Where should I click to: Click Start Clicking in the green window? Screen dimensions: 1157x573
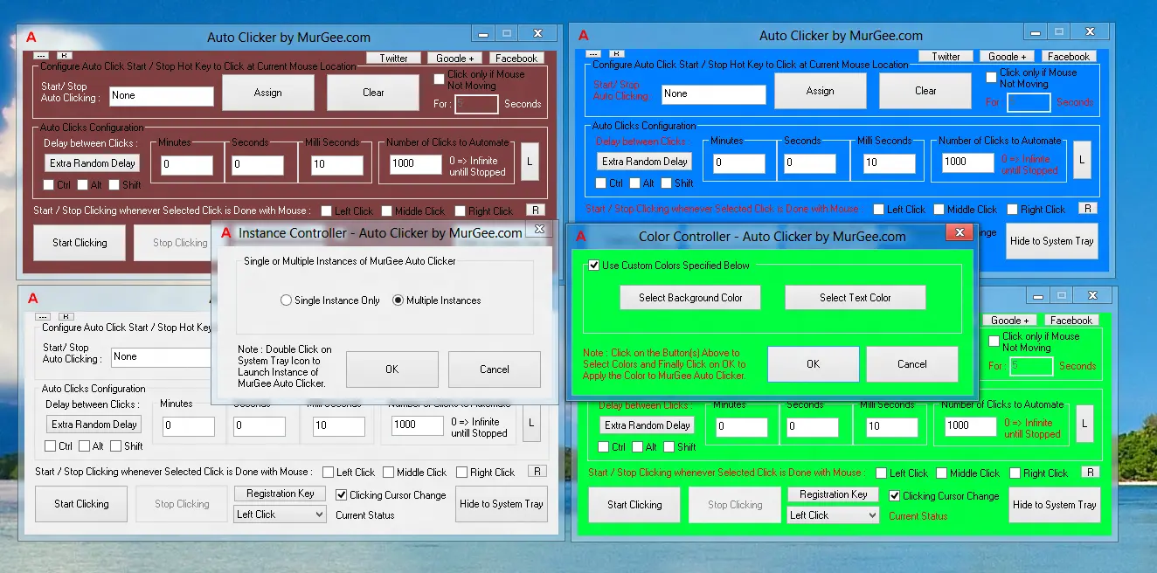point(634,505)
